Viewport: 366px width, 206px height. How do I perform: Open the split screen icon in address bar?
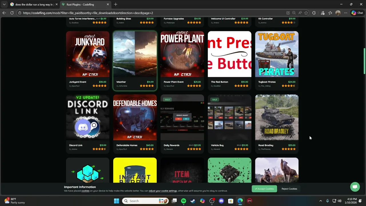288,13
